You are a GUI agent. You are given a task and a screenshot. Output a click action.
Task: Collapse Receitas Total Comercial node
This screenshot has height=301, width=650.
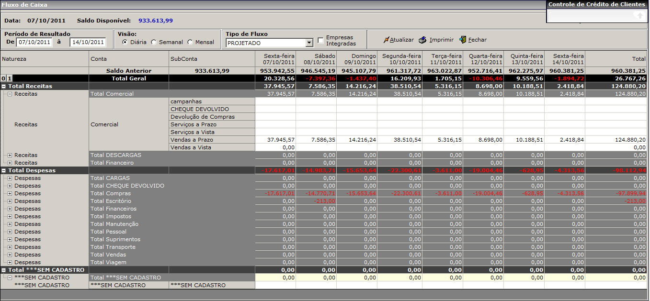pyautogui.click(x=10, y=94)
